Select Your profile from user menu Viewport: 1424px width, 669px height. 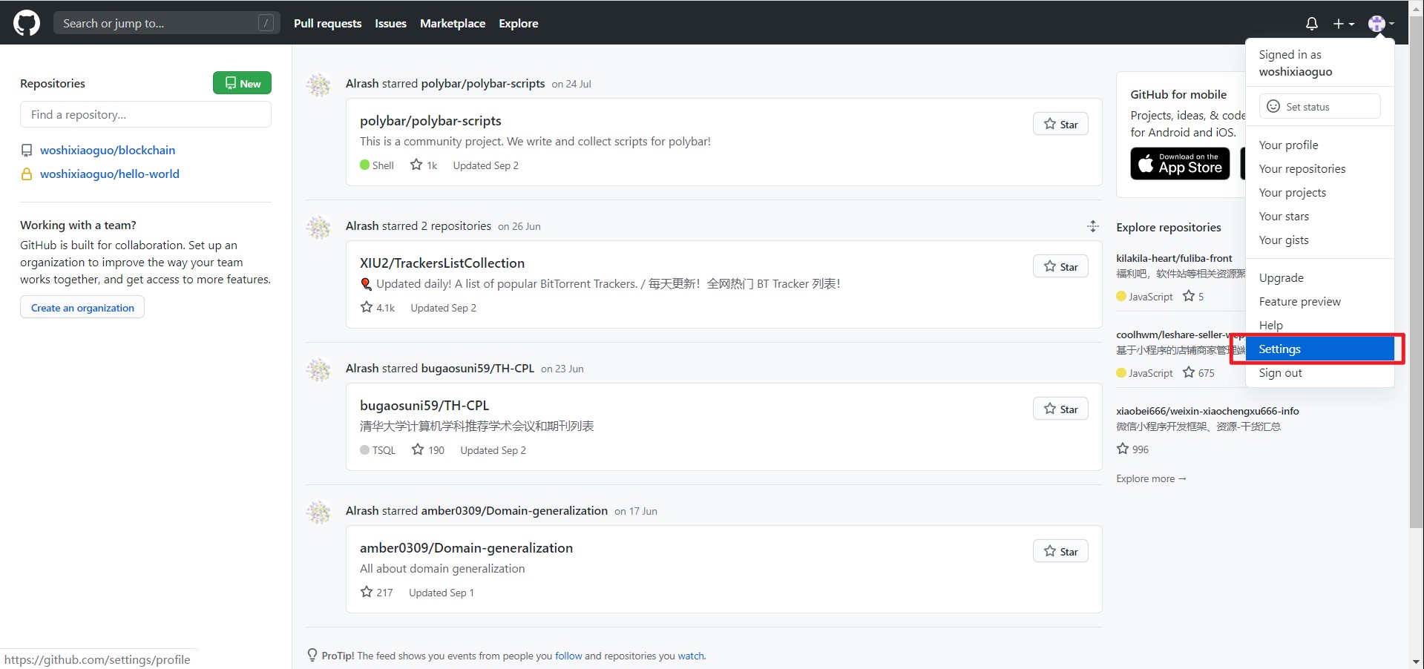(x=1319, y=145)
